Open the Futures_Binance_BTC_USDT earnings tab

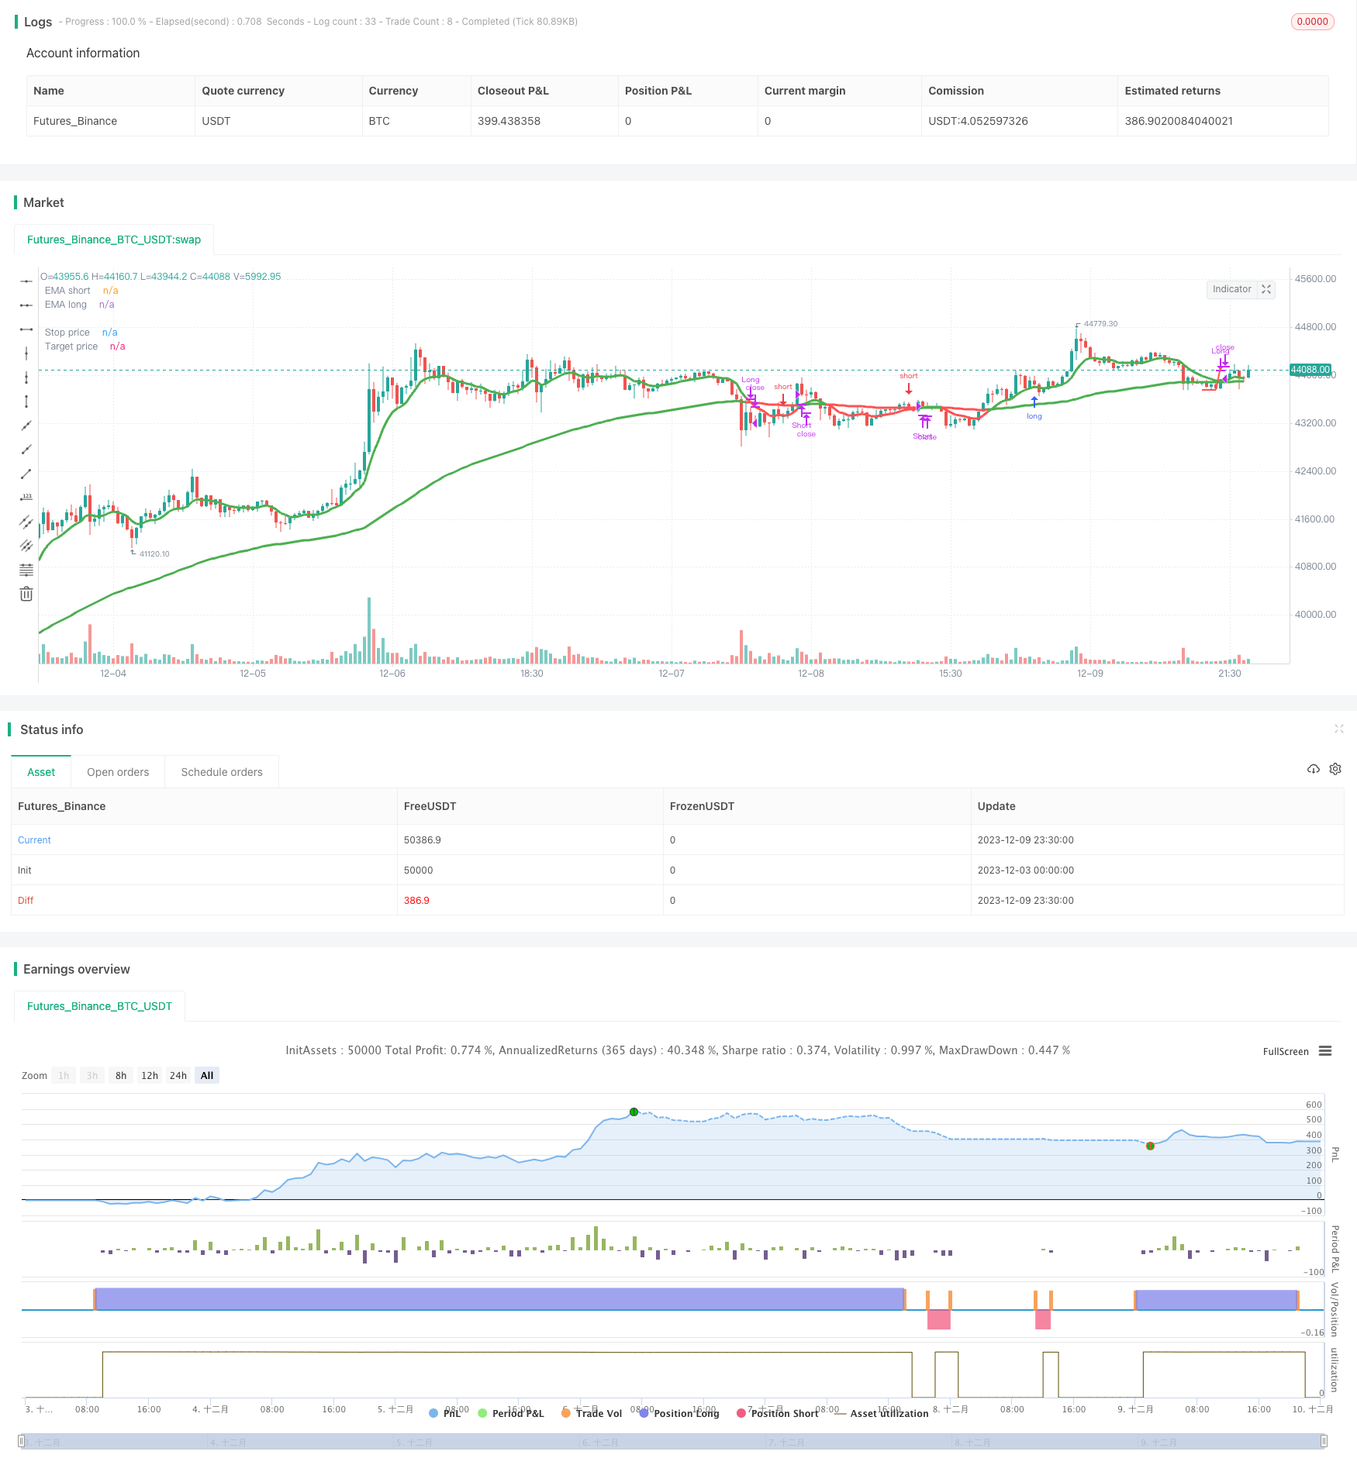tap(99, 1006)
